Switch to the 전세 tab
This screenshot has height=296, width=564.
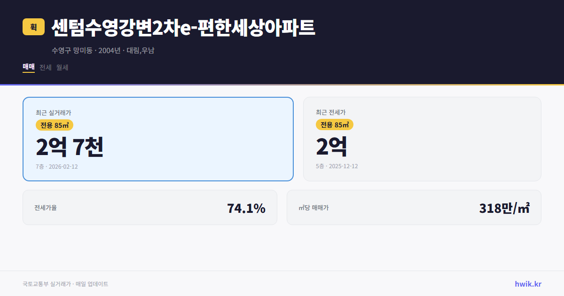coord(44,68)
